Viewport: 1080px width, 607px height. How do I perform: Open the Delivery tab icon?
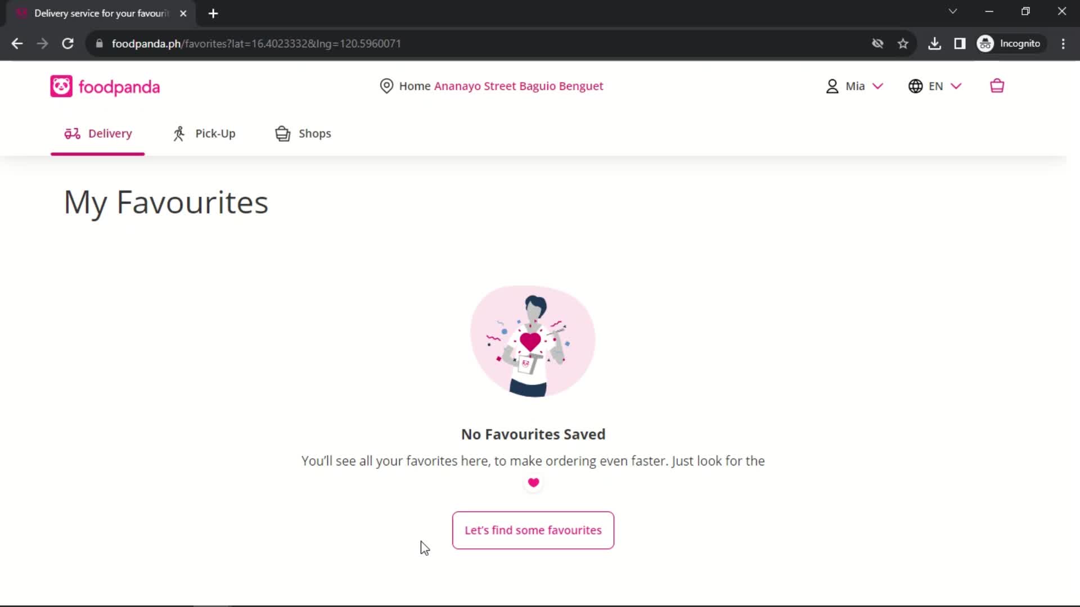(x=72, y=133)
